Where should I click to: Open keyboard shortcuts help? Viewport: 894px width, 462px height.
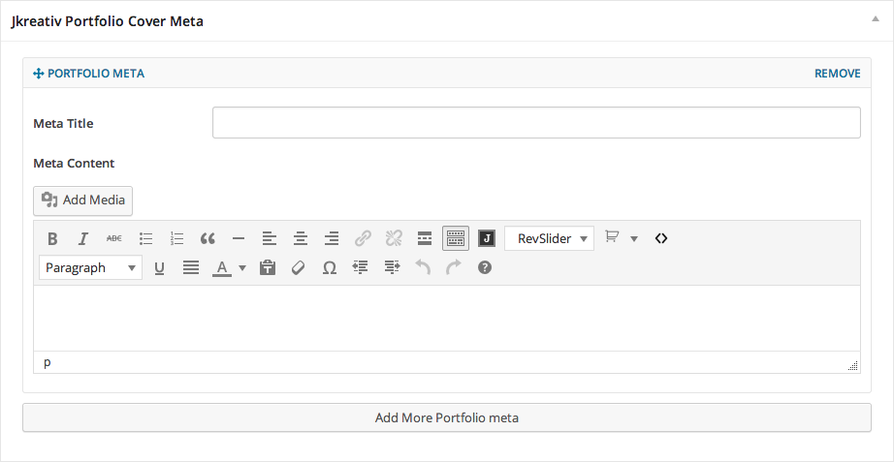[x=485, y=267]
